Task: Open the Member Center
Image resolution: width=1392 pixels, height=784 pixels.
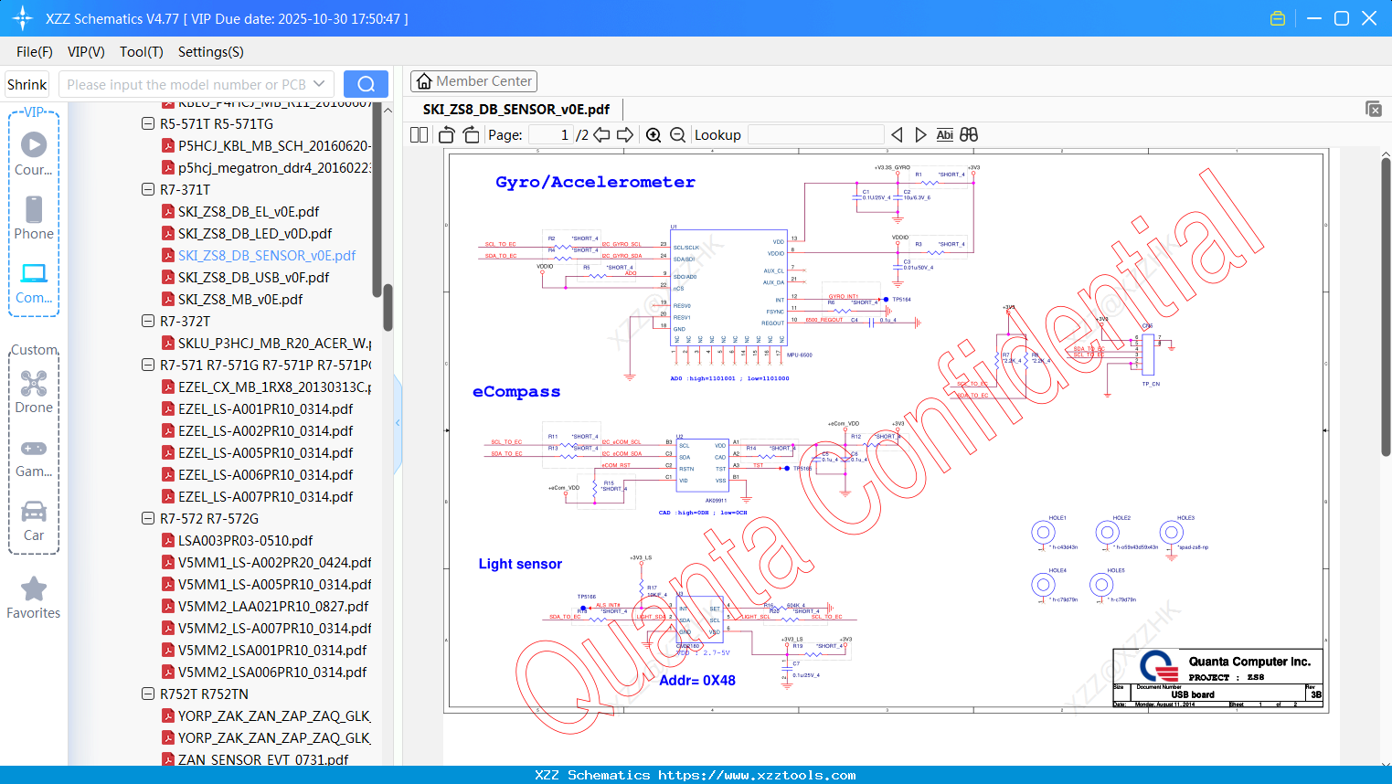Action: [473, 81]
